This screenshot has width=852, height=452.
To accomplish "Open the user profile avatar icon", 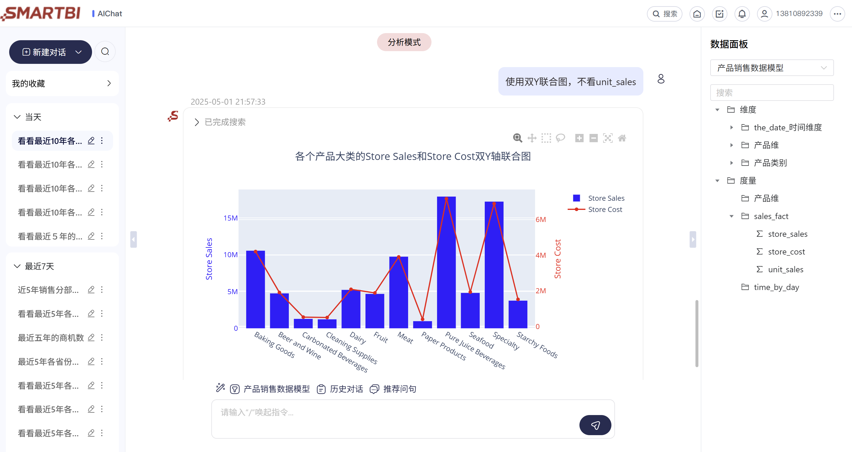I will point(764,14).
